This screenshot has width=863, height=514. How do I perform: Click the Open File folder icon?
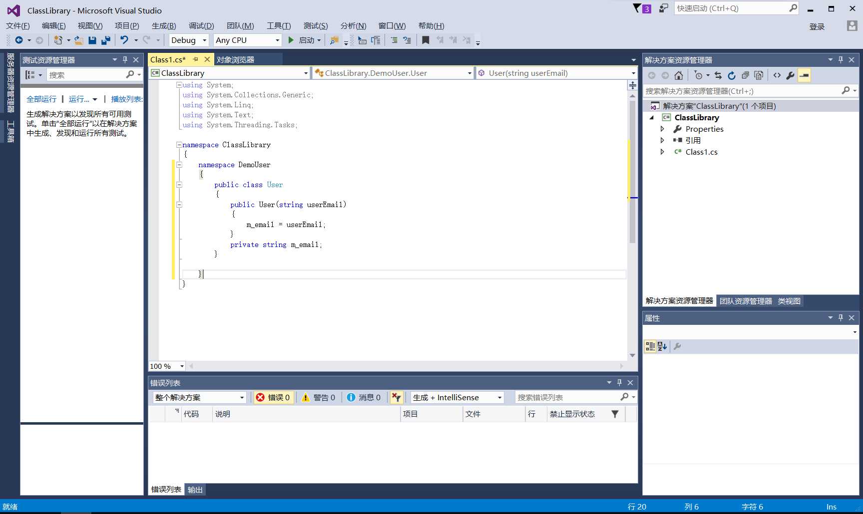(79, 40)
